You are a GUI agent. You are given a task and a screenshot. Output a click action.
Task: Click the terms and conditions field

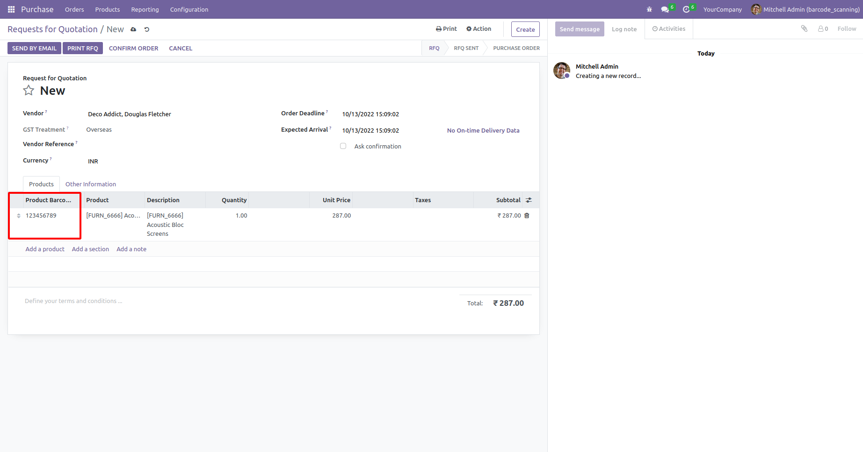239,301
